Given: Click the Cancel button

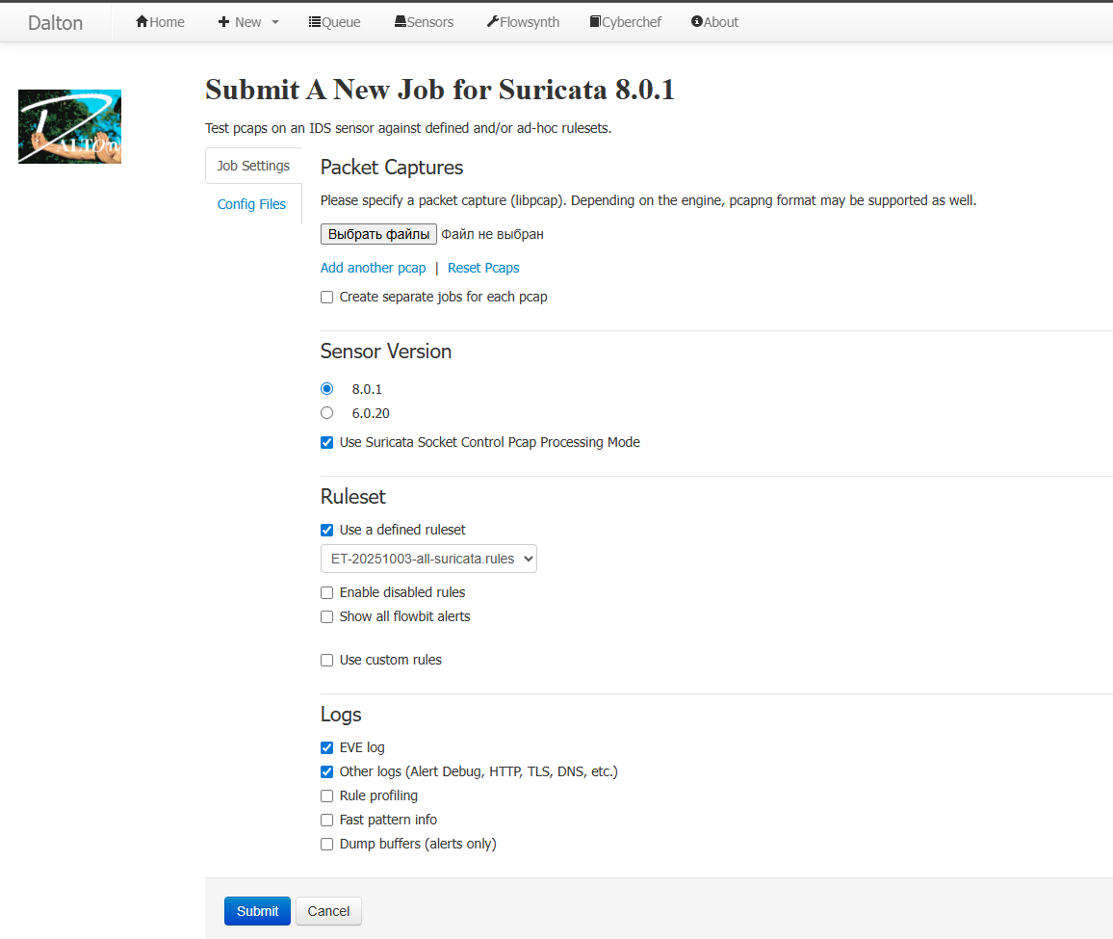Looking at the screenshot, I should click(x=328, y=910).
